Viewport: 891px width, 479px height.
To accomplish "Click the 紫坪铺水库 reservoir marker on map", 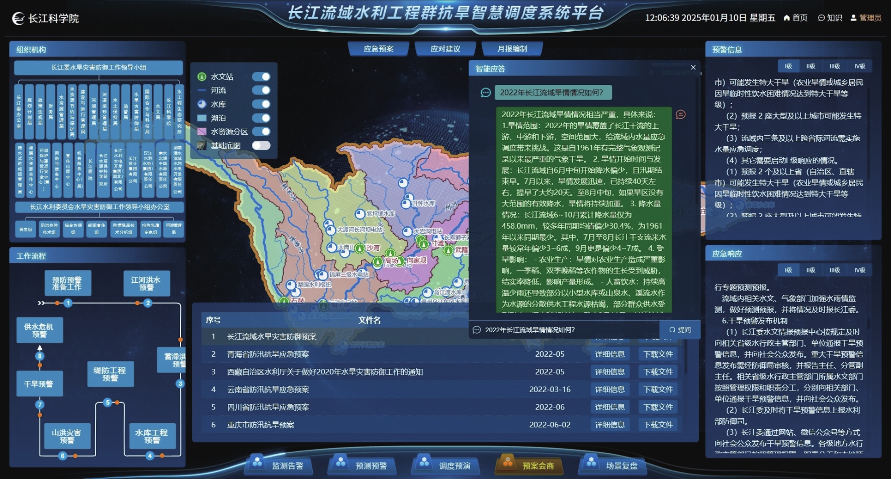I will point(360,214).
